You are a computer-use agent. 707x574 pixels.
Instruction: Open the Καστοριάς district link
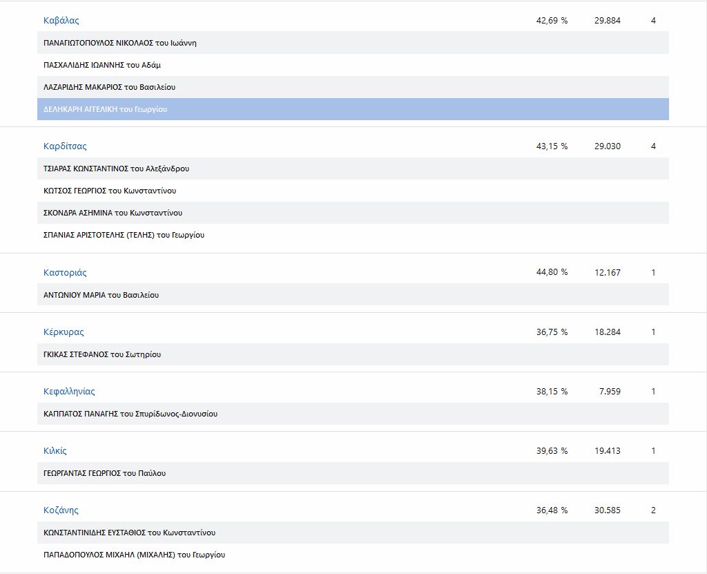click(x=65, y=273)
